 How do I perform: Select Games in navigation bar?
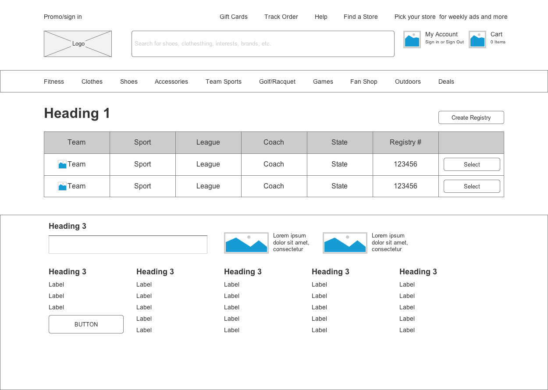(x=323, y=82)
